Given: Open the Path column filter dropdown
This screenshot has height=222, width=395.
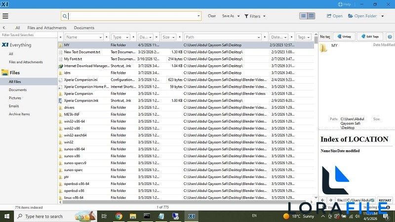Looking at the screenshot, I should (259, 38).
